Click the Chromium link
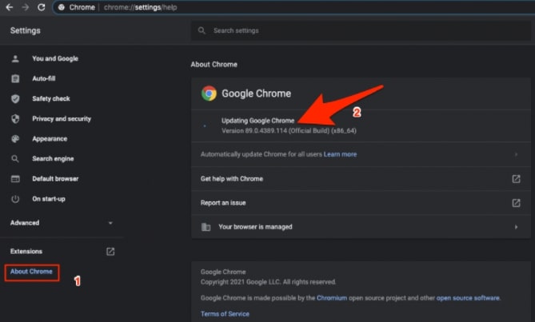Viewport: 535px width, 322px height. click(332, 298)
